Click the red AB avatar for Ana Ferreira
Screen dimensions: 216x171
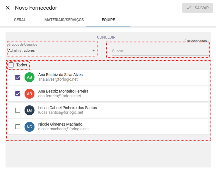(x=29, y=94)
